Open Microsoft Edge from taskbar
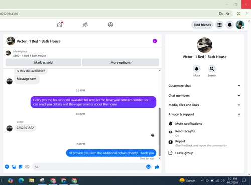The width and height of the screenshot is (251, 185). 21,180
